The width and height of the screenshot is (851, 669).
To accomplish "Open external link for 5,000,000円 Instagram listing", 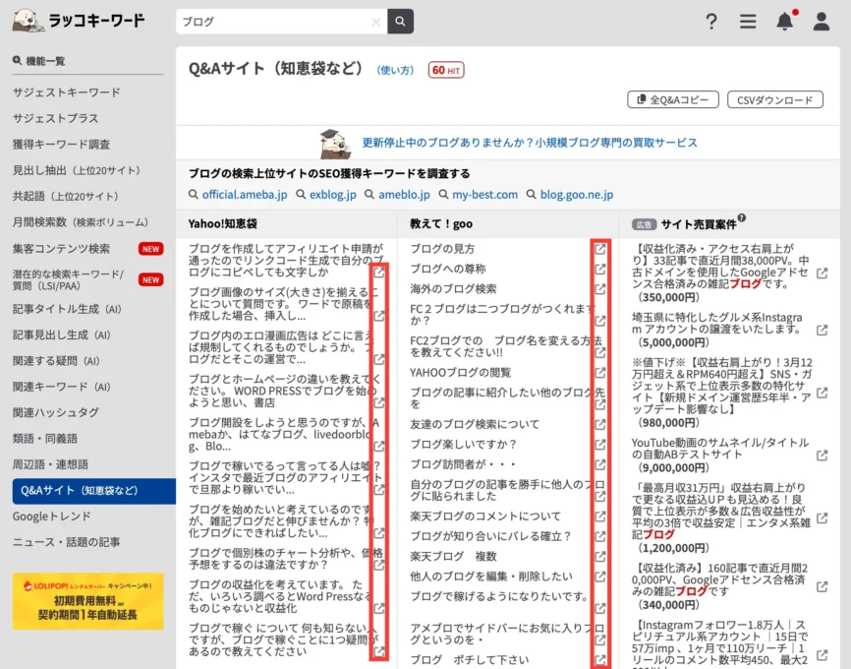I will click(822, 330).
